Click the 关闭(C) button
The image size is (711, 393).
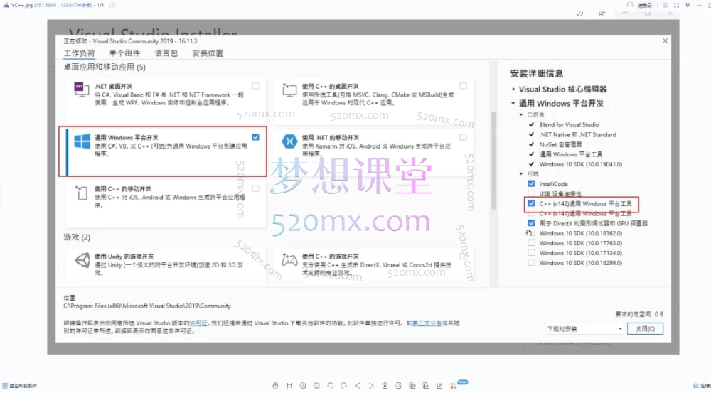coord(645,328)
